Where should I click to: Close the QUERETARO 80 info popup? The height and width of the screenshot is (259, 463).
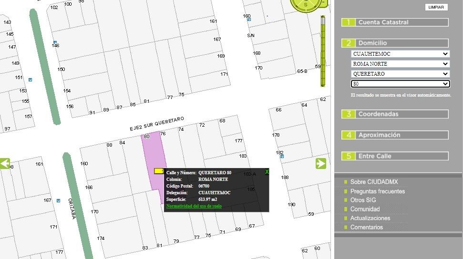coord(267,172)
